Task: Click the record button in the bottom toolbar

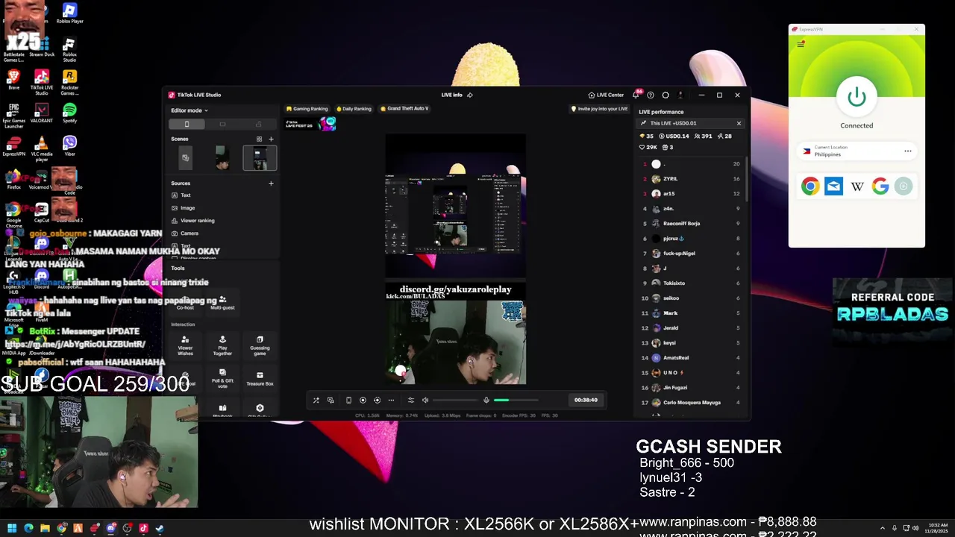Action: click(x=363, y=400)
